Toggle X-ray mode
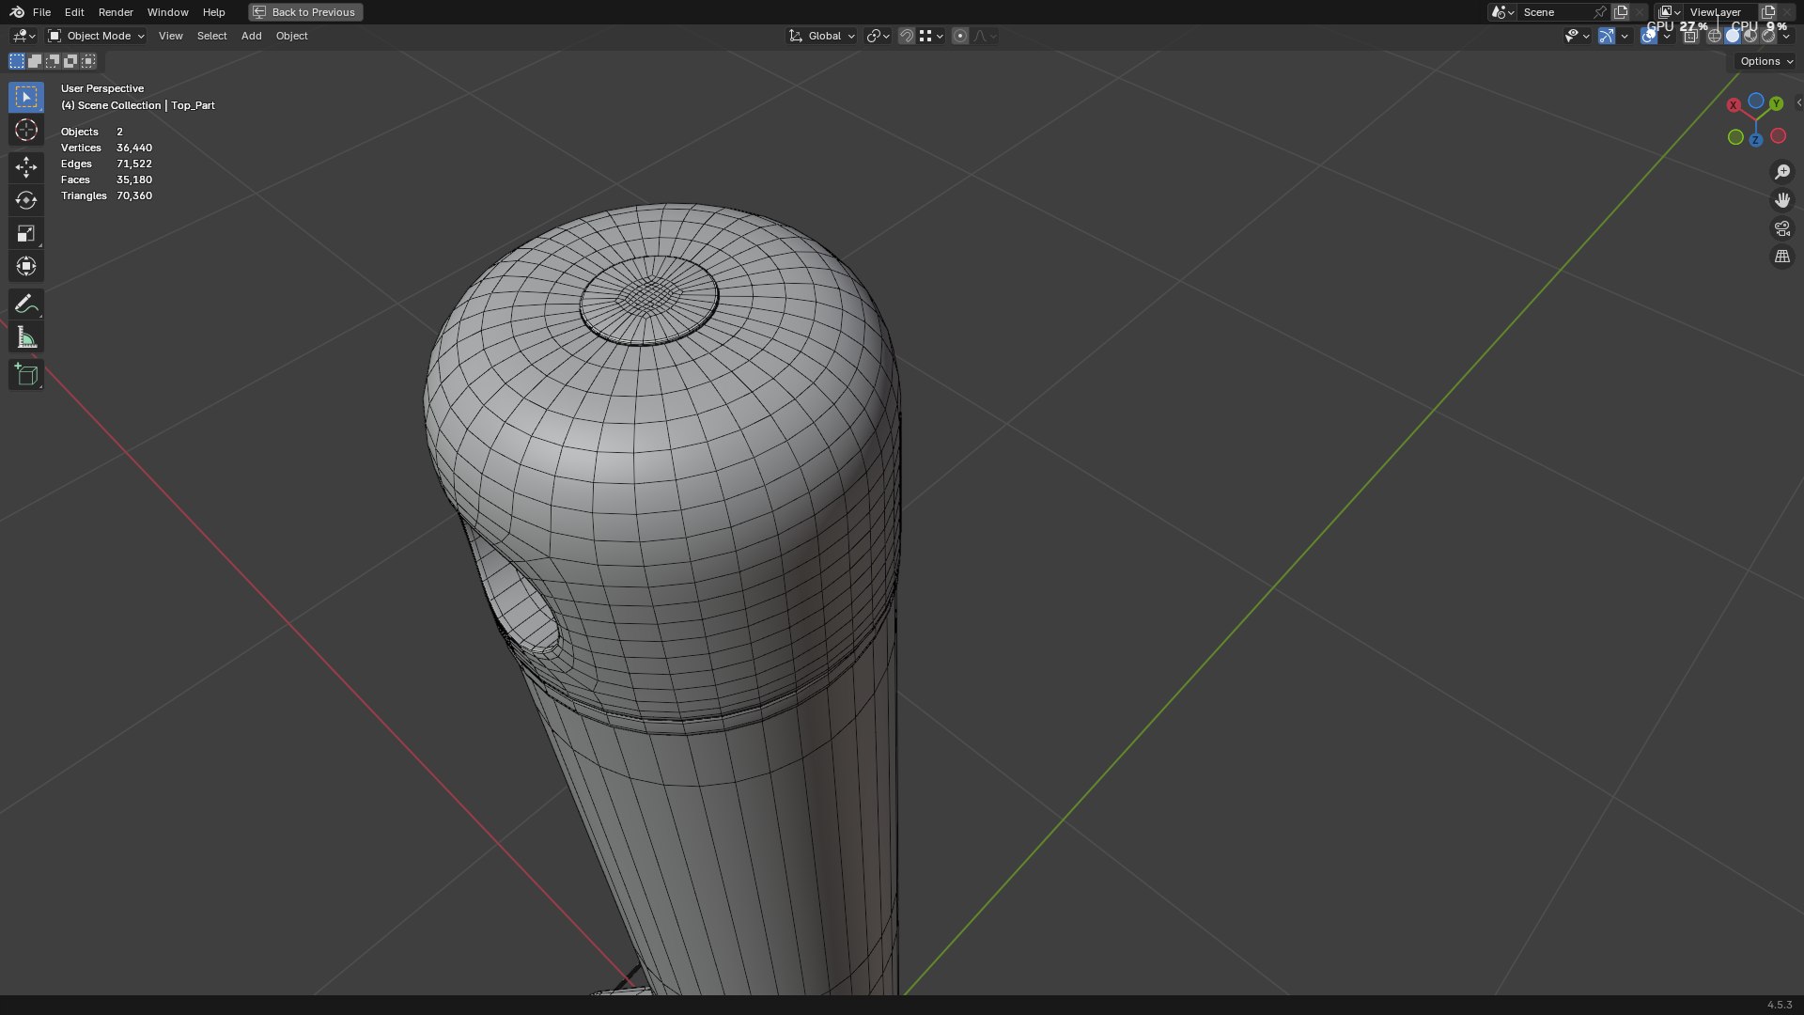This screenshot has height=1015, width=1804. click(x=1690, y=36)
